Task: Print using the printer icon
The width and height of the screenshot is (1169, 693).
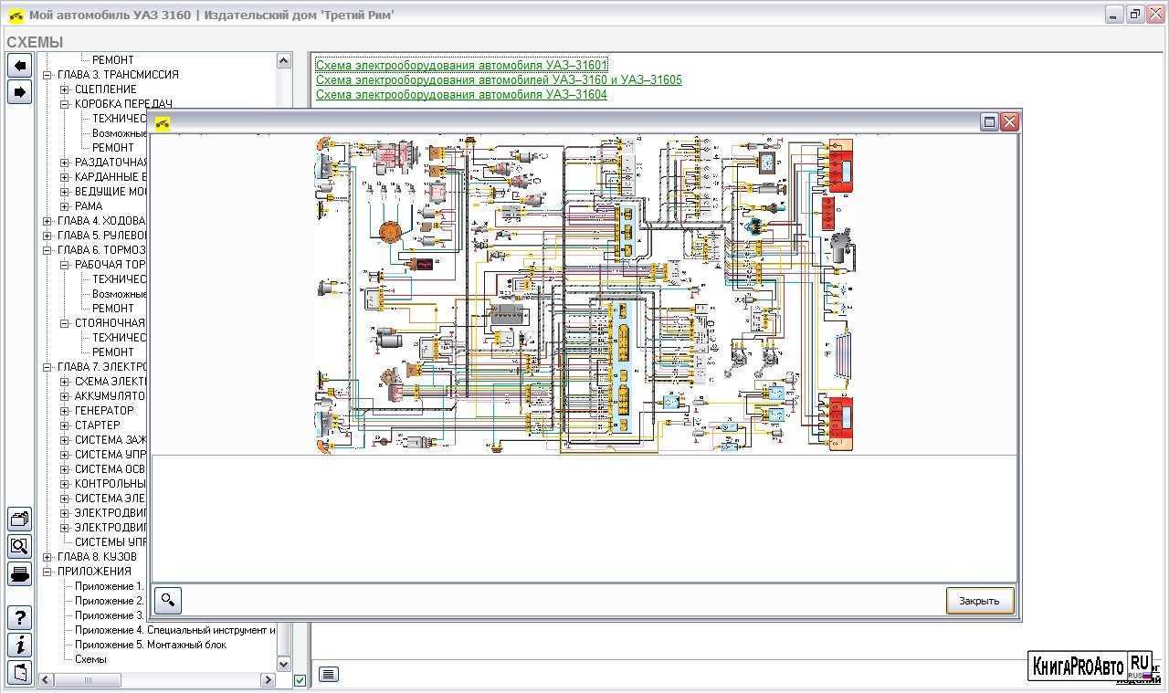Action: coord(19,573)
